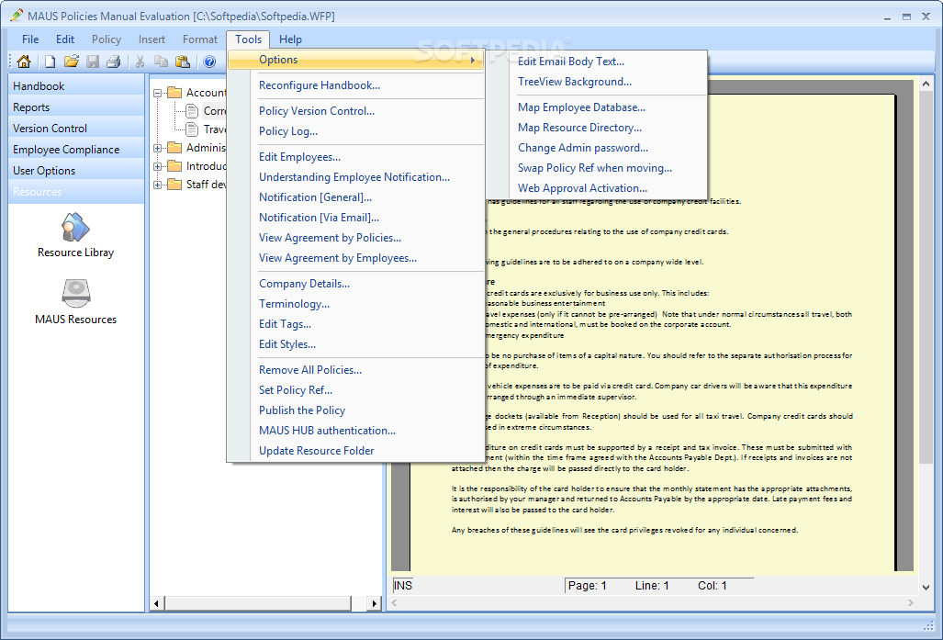Select the Staff dev folder icon
The image size is (943, 640).
[174, 185]
